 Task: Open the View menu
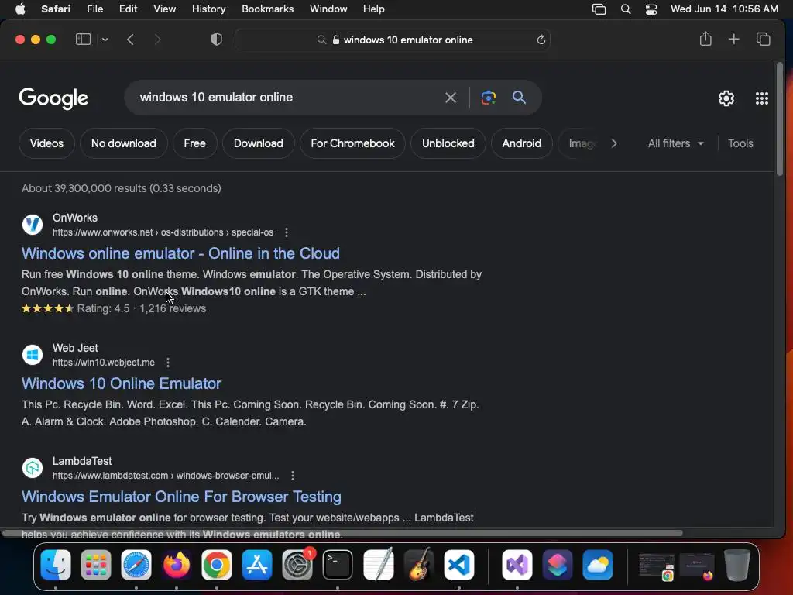[x=164, y=9]
